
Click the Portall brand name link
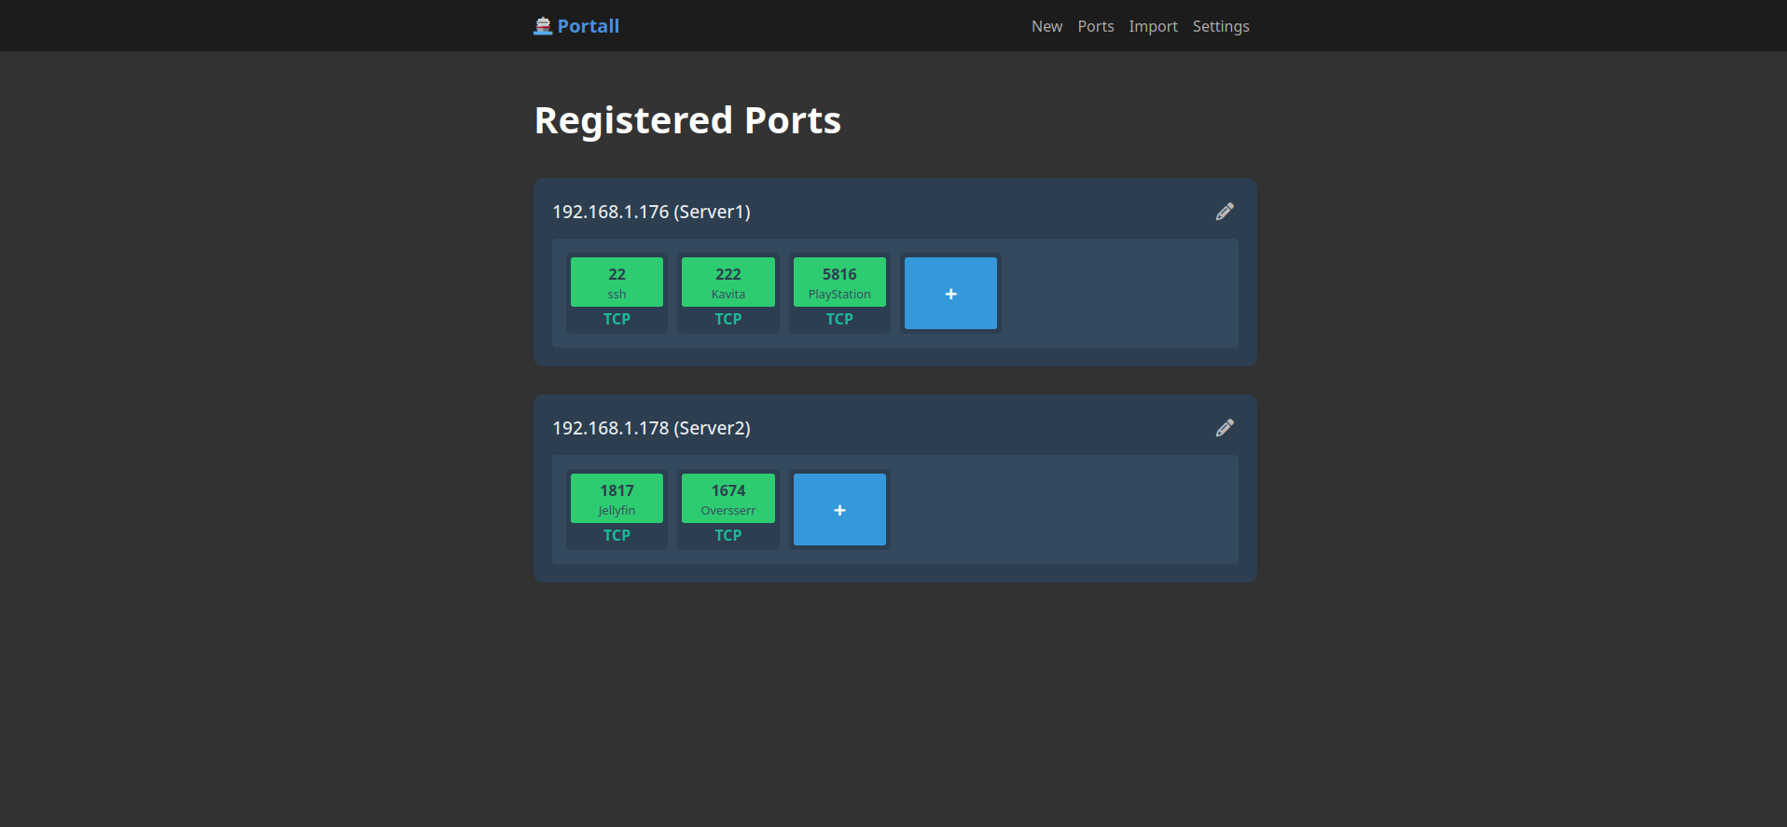(x=588, y=26)
